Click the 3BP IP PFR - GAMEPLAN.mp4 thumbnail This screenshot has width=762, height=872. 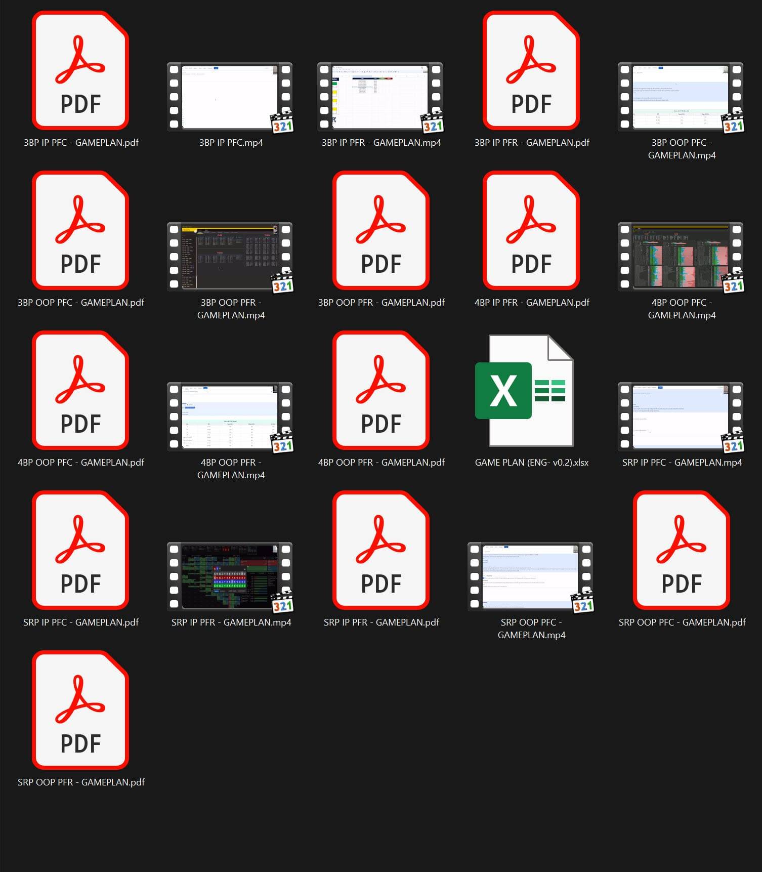tap(380, 97)
